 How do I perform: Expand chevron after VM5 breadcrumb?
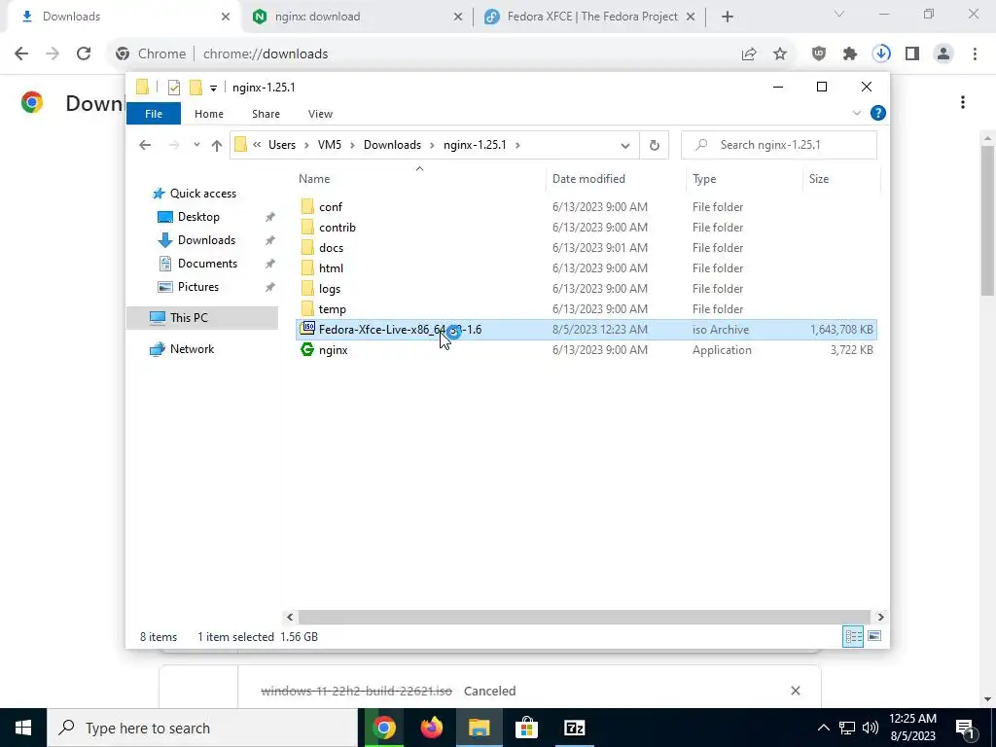352,145
